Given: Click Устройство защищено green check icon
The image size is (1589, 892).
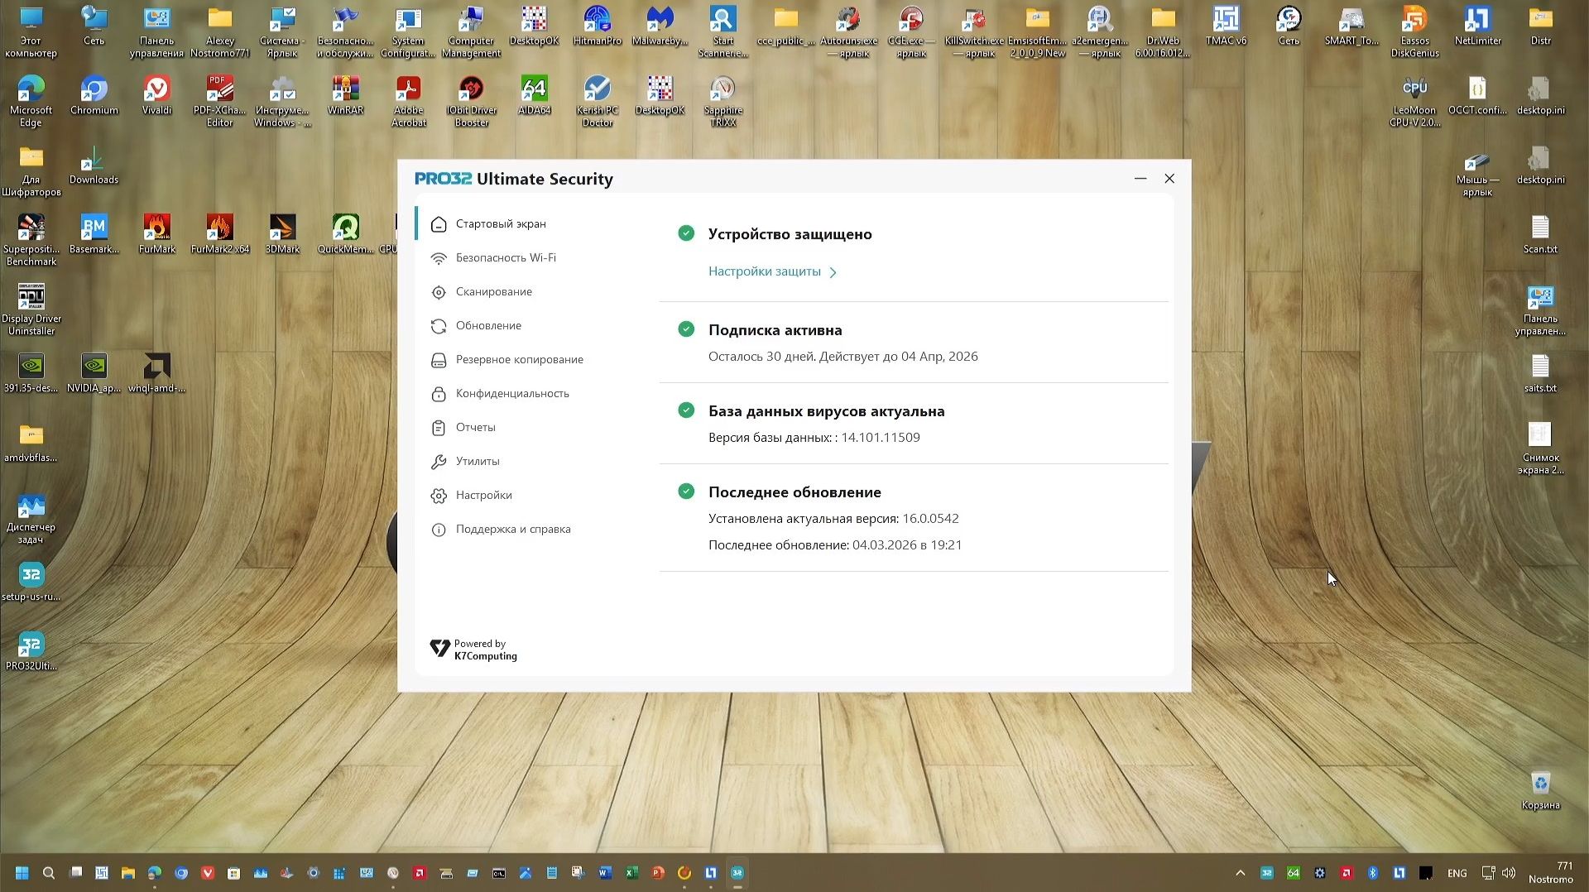Looking at the screenshot, I should point(686,233).
